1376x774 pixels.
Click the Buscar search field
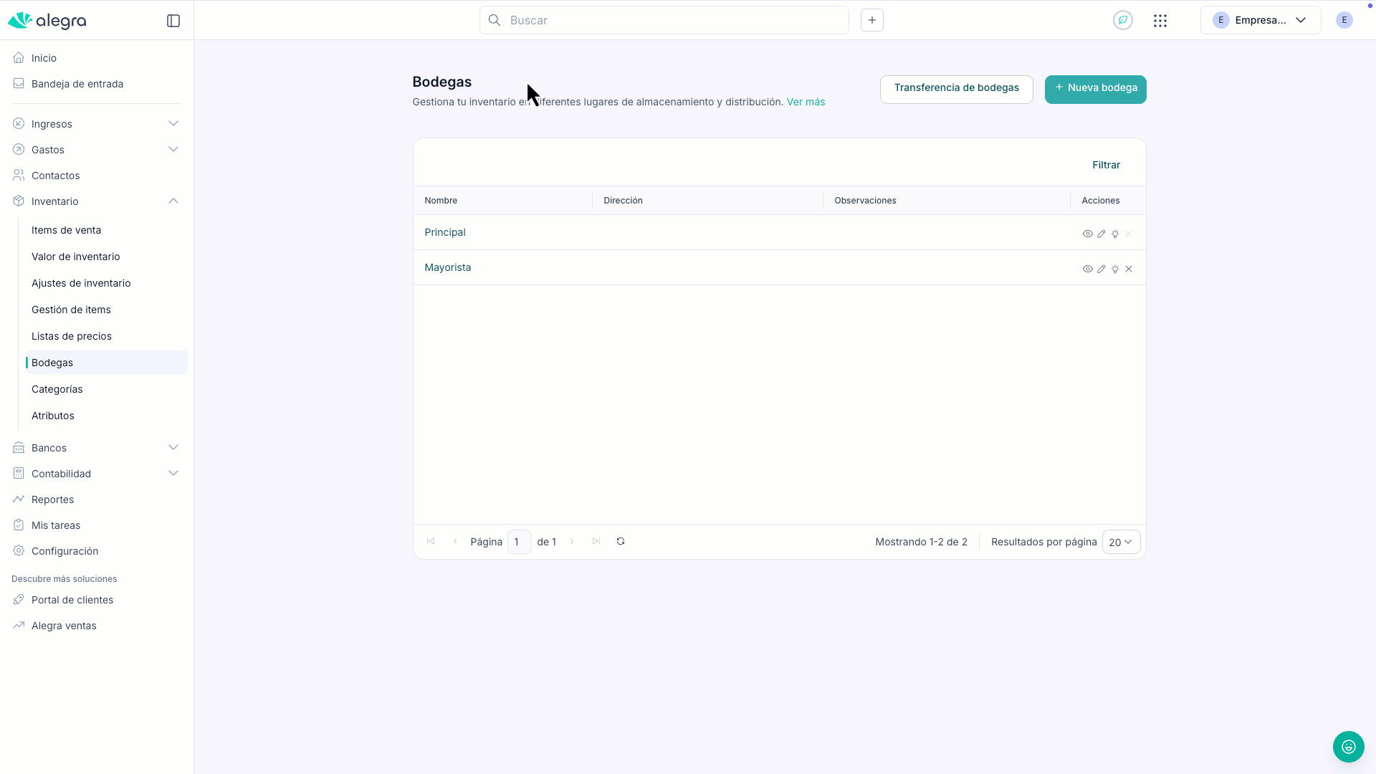point(664,20)
